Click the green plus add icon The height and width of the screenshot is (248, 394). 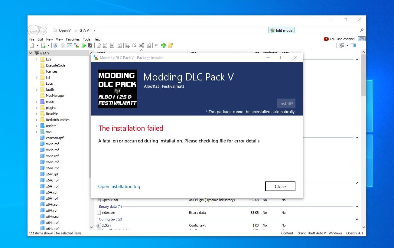tap(164, 45)
